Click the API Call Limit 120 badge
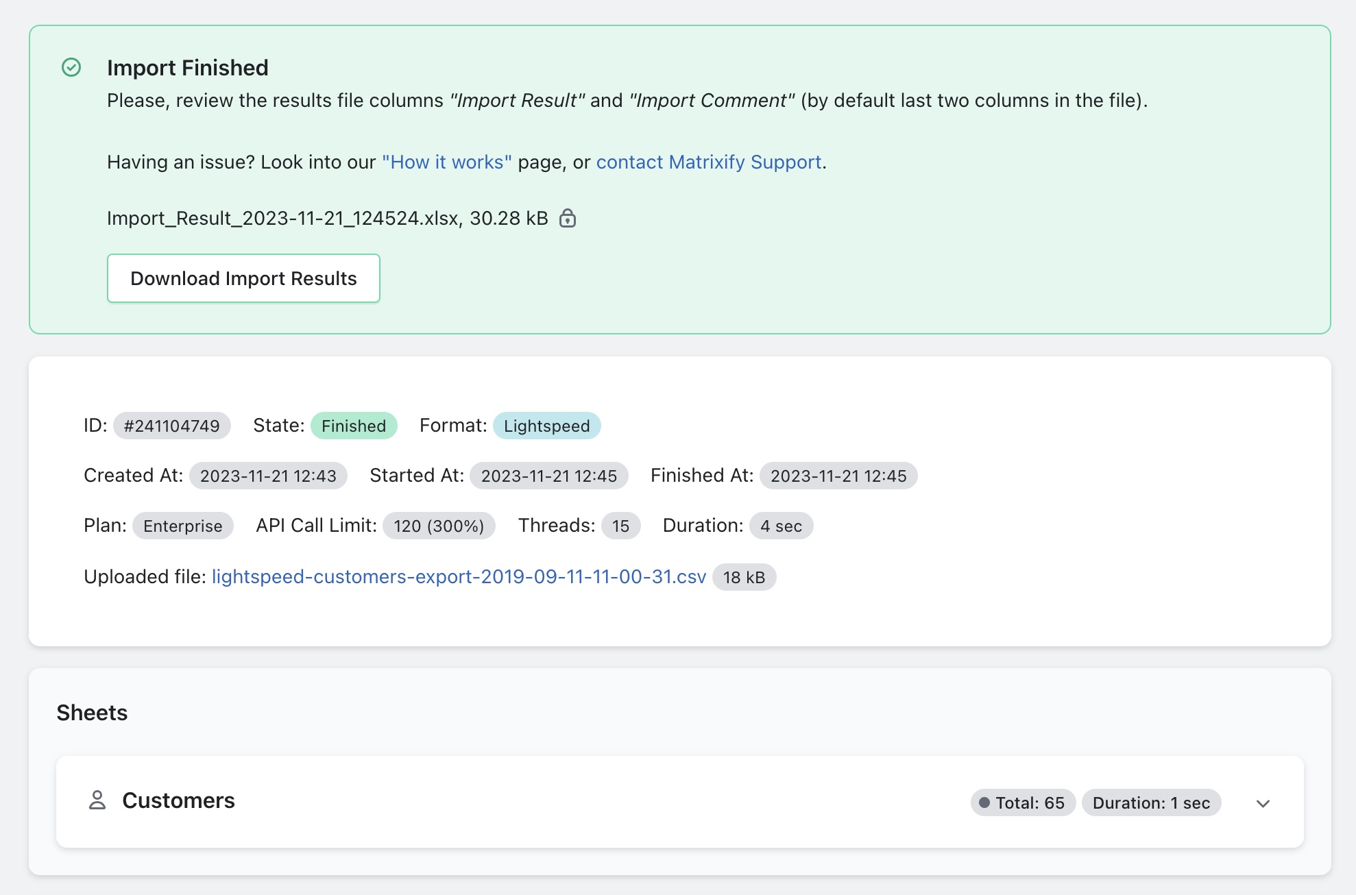Image resolution: width=1356 pixels, height=895 pixels. 439,526
